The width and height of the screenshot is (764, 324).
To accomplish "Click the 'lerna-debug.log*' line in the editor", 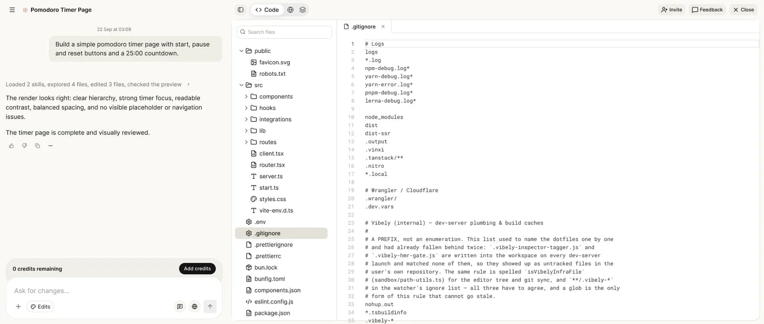I will tap(390, 101).
